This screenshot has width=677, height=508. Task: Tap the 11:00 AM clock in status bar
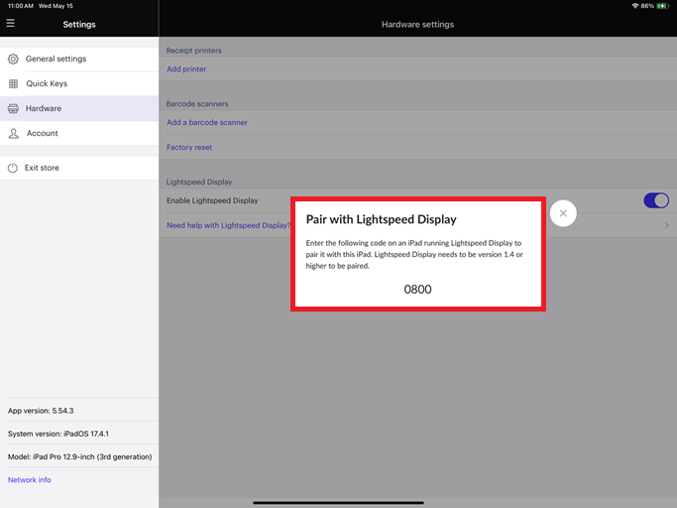click(x=21, y=6)
